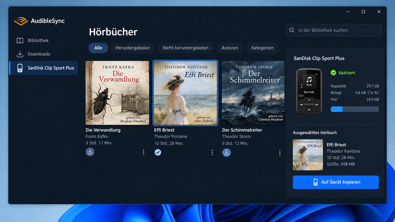Click Größe: 498 MB text

point(340,164)
